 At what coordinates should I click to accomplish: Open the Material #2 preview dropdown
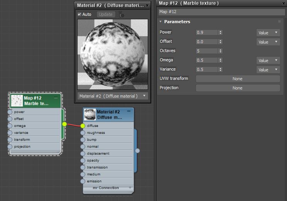click(113, 96)
